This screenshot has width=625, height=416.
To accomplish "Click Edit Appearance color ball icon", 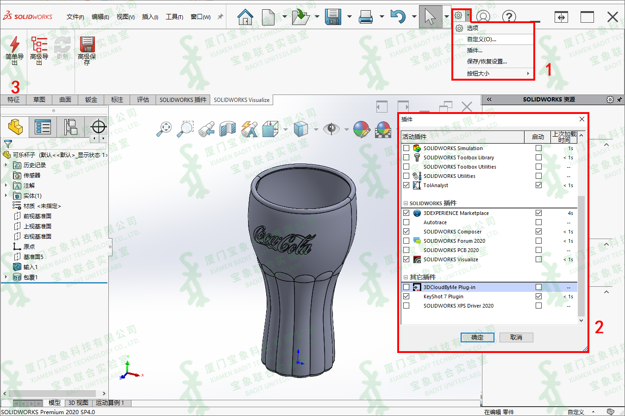I will 362,129.
